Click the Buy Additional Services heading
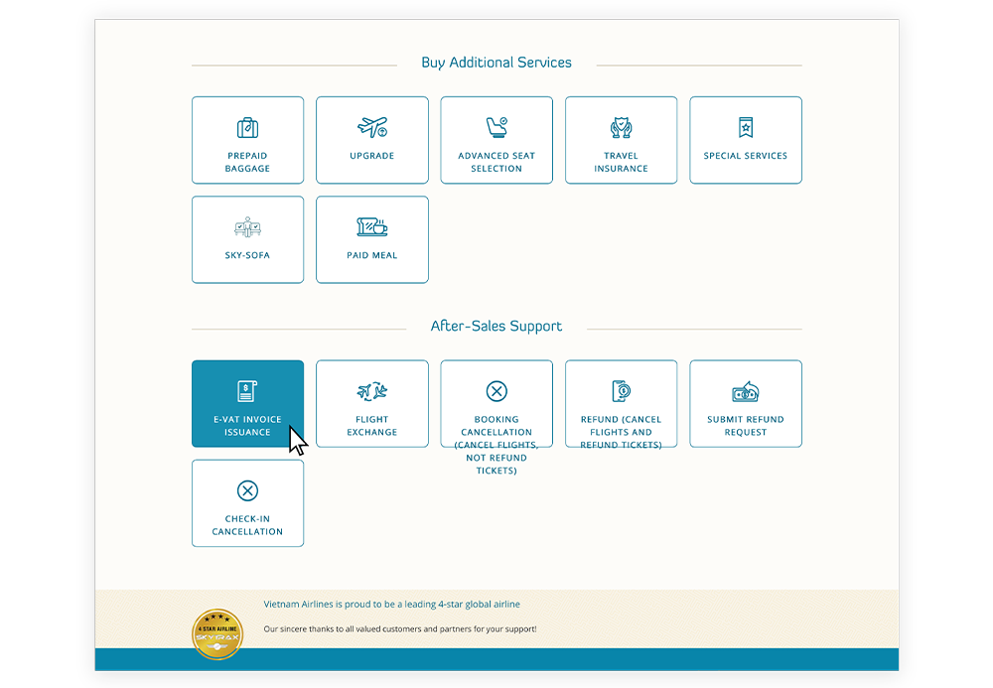The height and width of the screenshot is (688, 993). coord(496,62)
